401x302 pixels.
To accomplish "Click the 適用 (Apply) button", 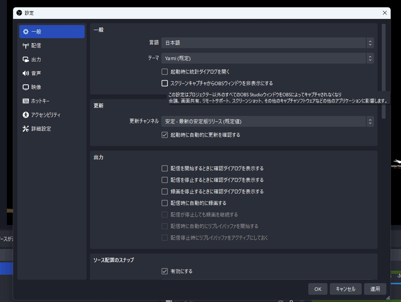I will point(375,289).
